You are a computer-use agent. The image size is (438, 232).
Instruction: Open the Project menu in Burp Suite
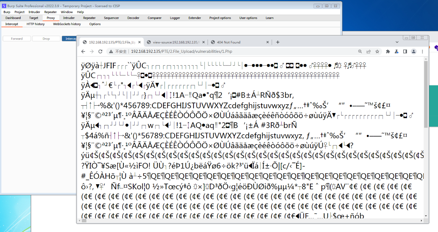19,12
